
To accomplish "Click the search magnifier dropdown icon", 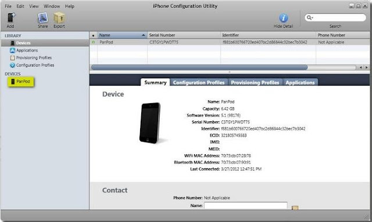I will tap(310, 17).
